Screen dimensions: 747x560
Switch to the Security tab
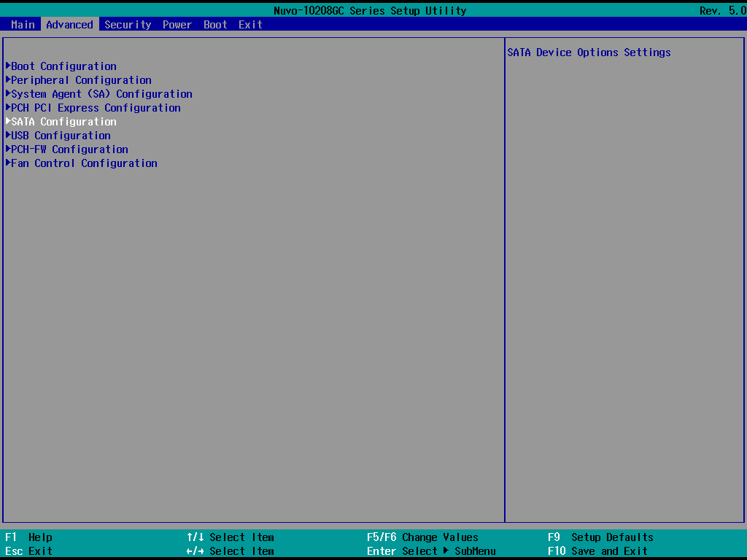128,25
